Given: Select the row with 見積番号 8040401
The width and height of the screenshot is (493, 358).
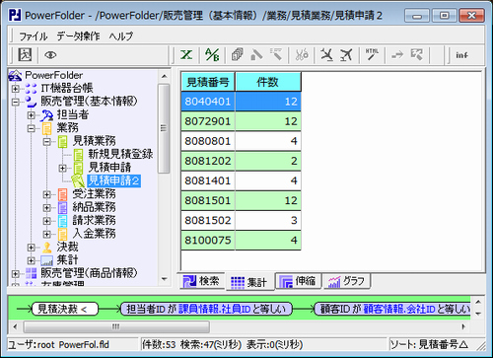Looking at the screenshot, I should click(241, 102).
